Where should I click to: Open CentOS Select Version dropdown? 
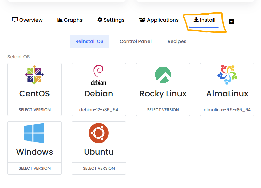[x=34, y=110]
